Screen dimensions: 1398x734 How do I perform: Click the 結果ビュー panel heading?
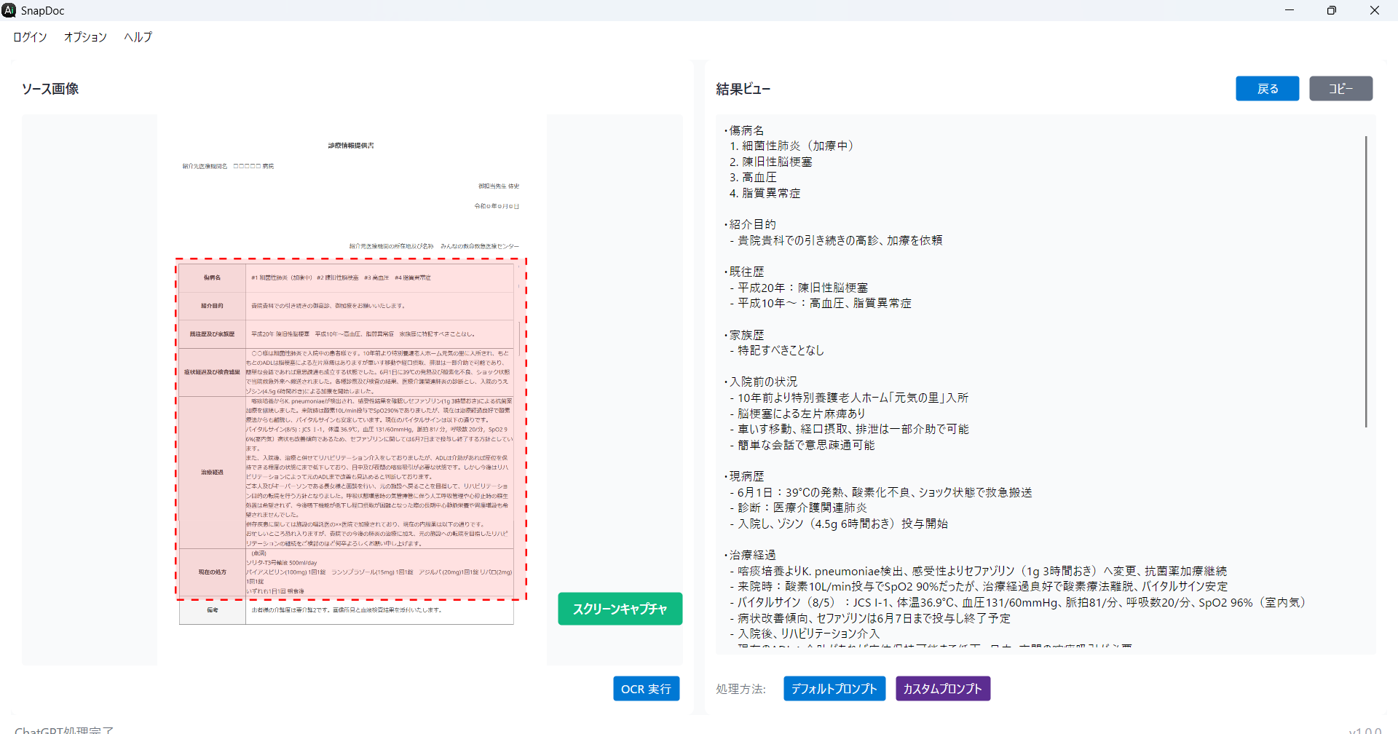[x=743, y=89]
